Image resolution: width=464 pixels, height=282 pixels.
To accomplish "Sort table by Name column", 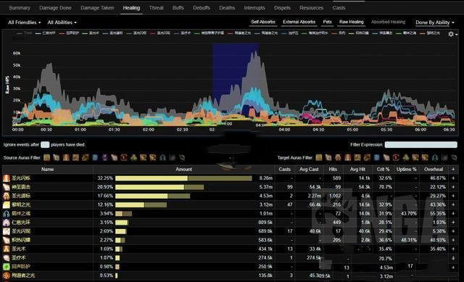I will pos(48,169).
